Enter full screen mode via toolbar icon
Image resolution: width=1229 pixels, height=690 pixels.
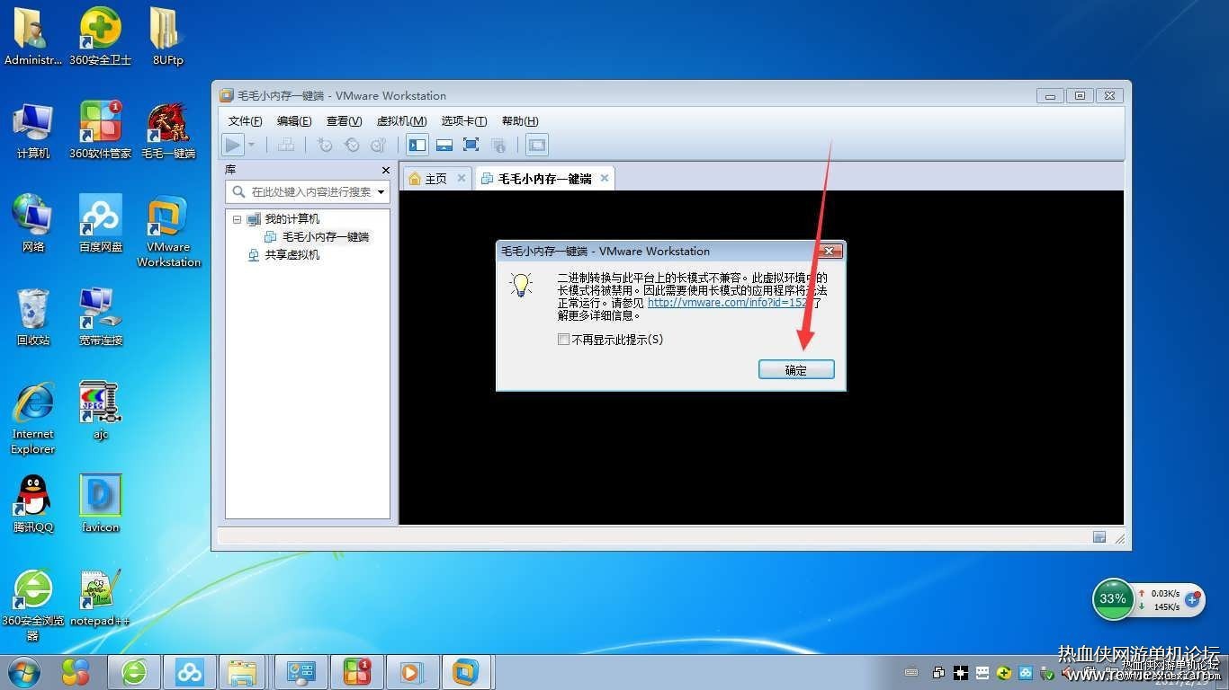click(471, 145)
